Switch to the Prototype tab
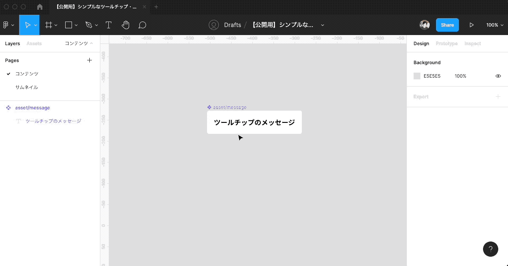This screenshot has height=266, width=508. (x=446, y=43)
